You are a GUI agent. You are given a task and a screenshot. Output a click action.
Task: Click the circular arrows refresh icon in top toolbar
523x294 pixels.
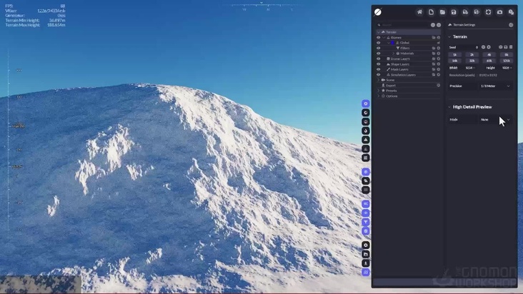pyautogui.click(x=488, y=12)
